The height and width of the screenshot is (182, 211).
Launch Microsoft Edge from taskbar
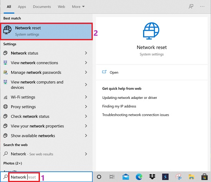[x=139, y=177]
